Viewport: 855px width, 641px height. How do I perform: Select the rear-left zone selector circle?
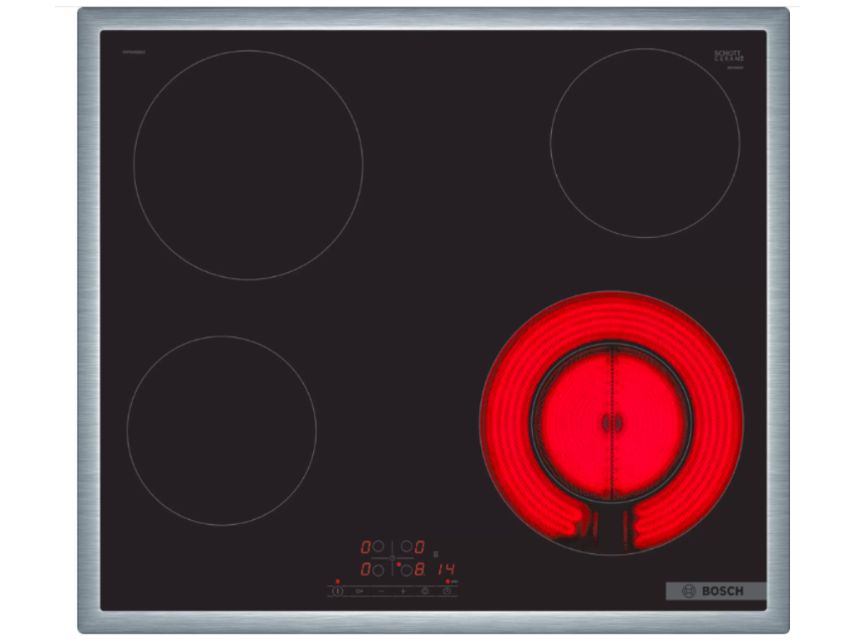point(378,547)
